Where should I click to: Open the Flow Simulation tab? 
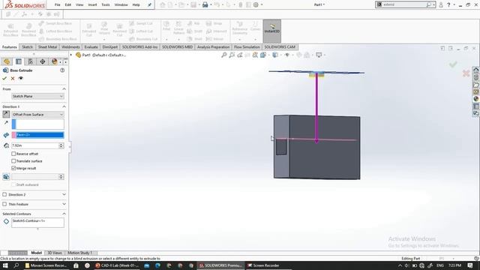[247, 46]
